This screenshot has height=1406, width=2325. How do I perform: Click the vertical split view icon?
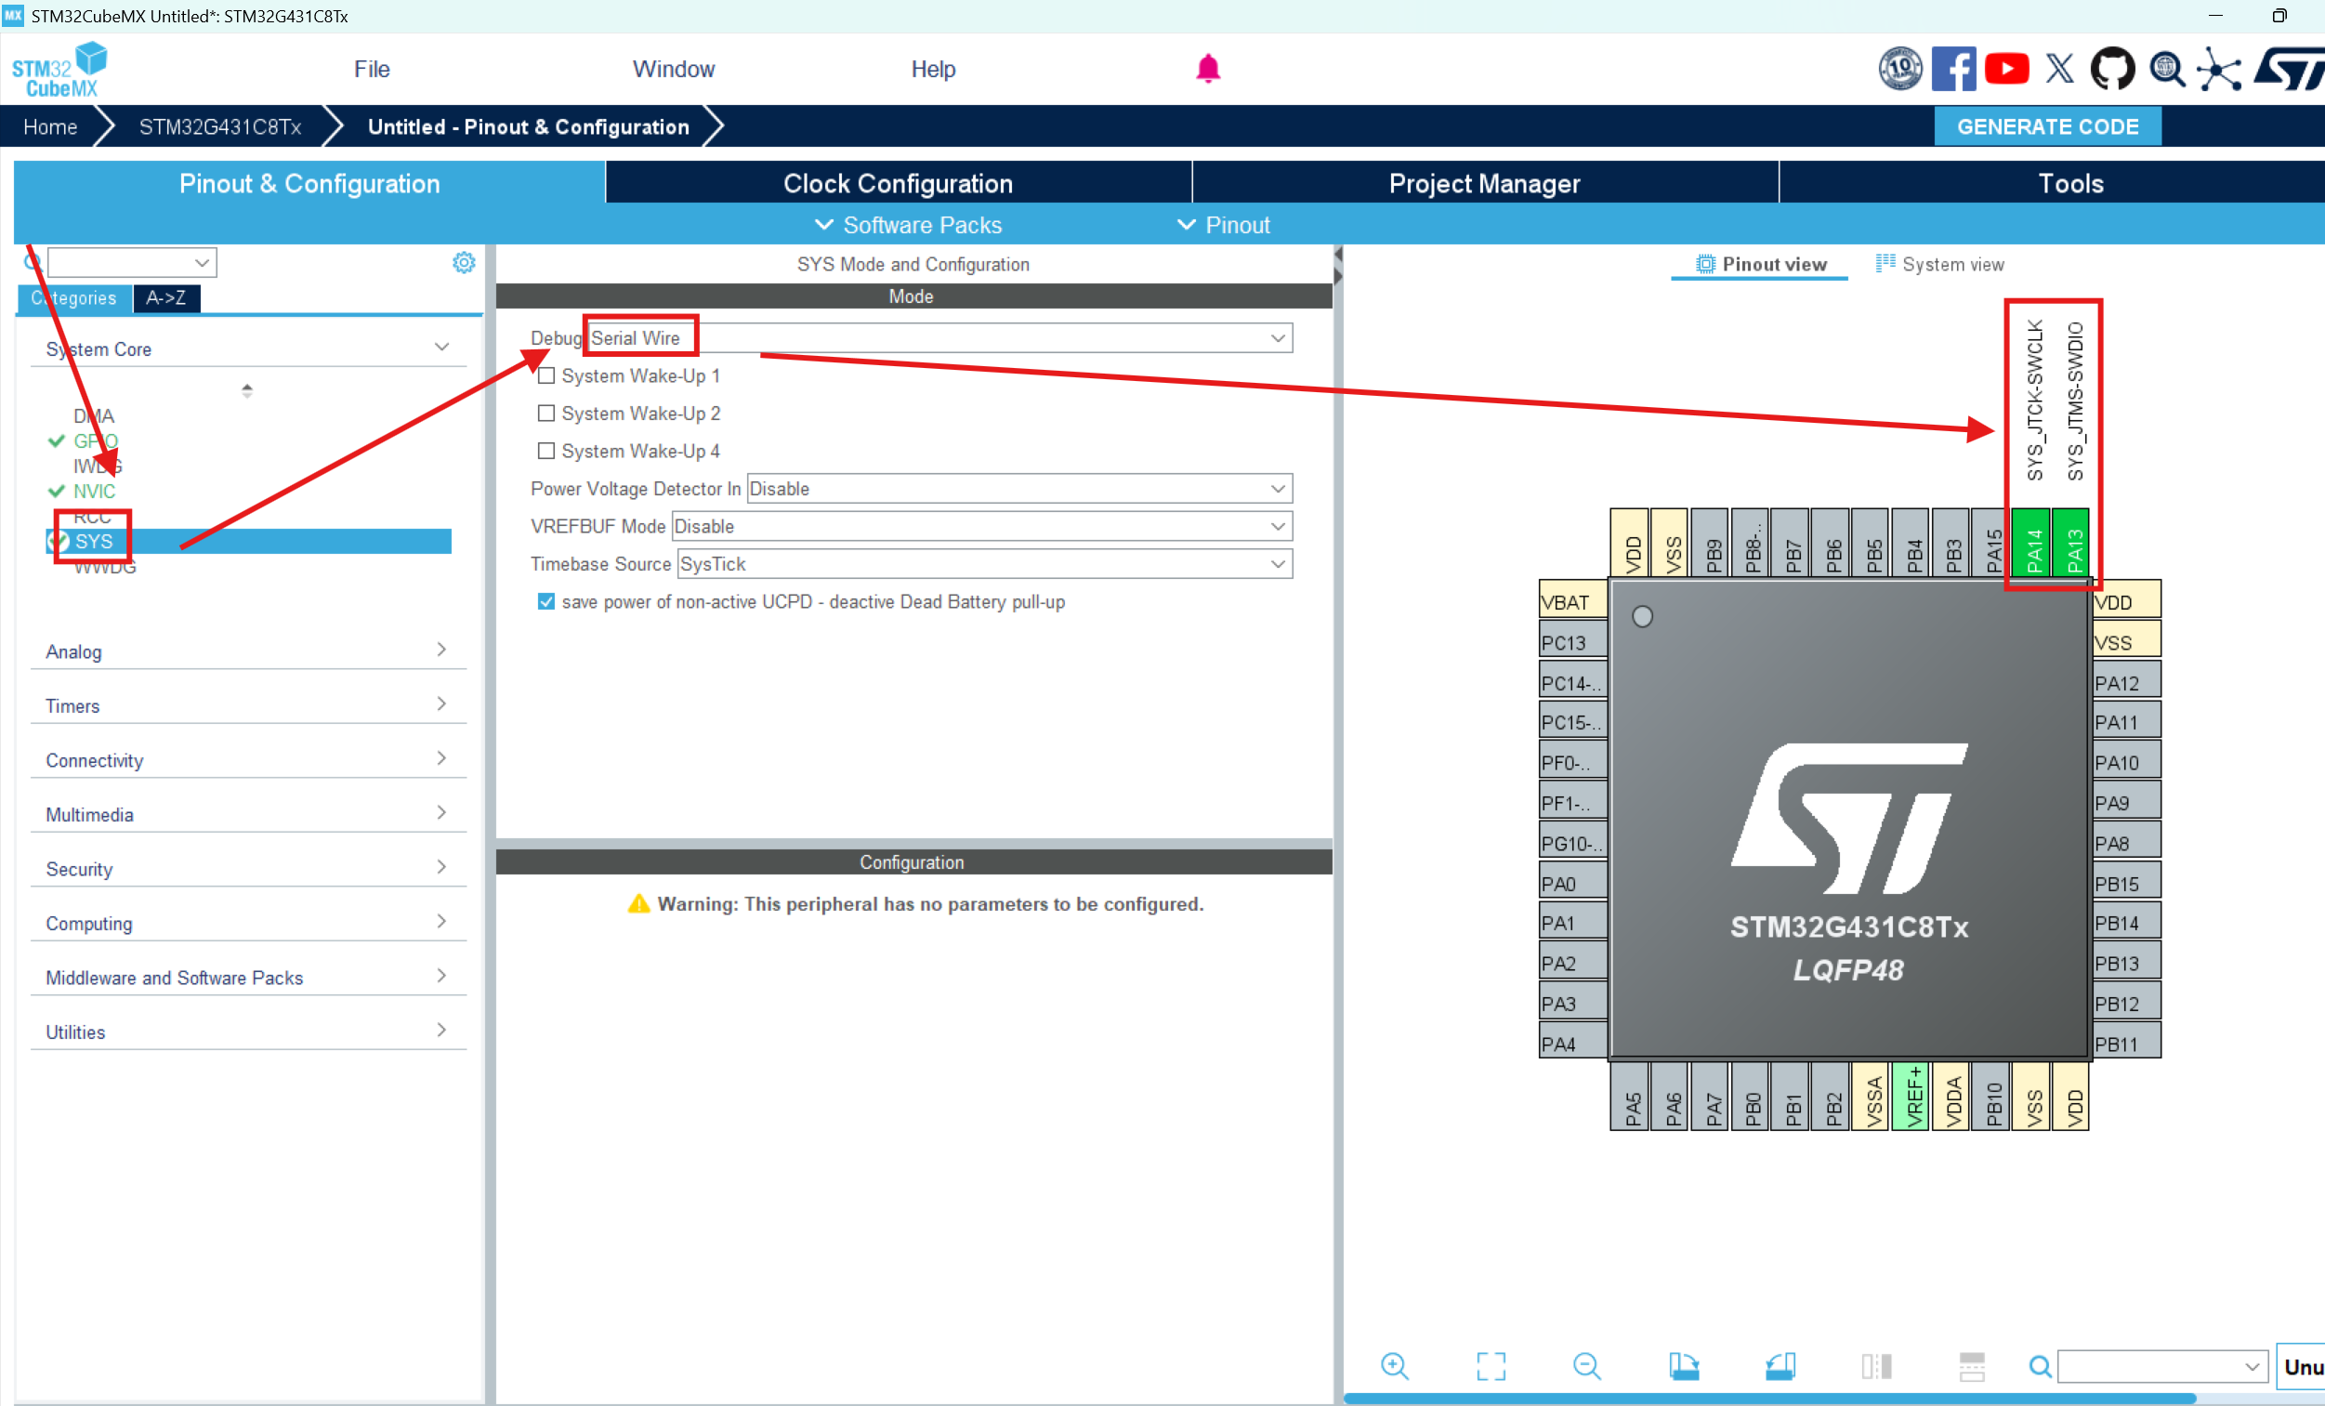(x=1876, y=1365)
